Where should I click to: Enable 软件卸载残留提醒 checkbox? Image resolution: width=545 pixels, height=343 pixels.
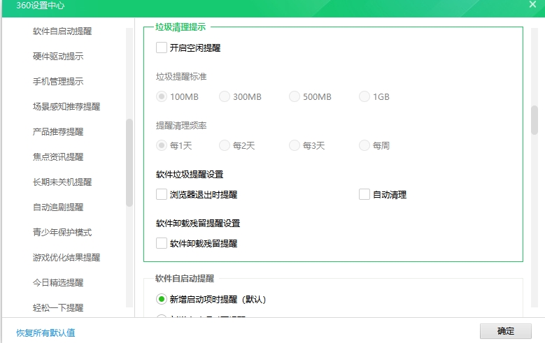[162, 243]
